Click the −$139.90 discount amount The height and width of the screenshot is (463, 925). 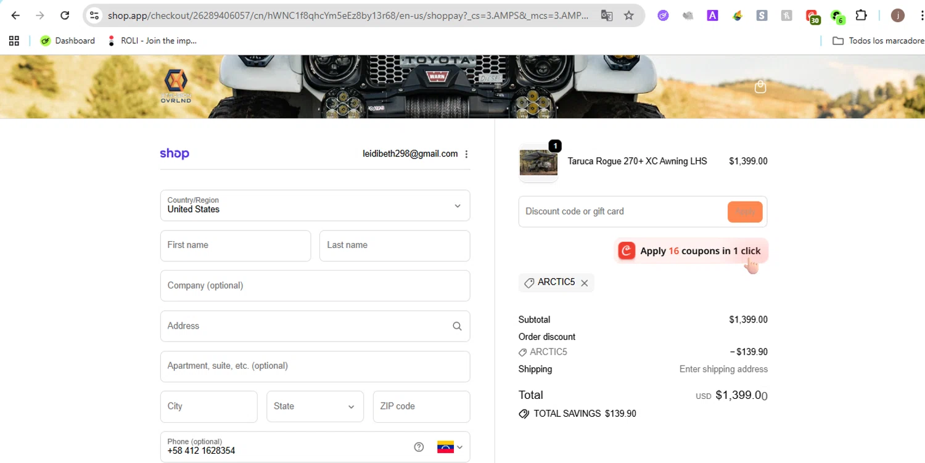point(749,352)
